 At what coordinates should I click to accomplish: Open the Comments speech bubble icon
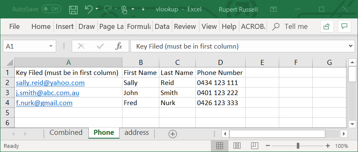tap(344, 26)
